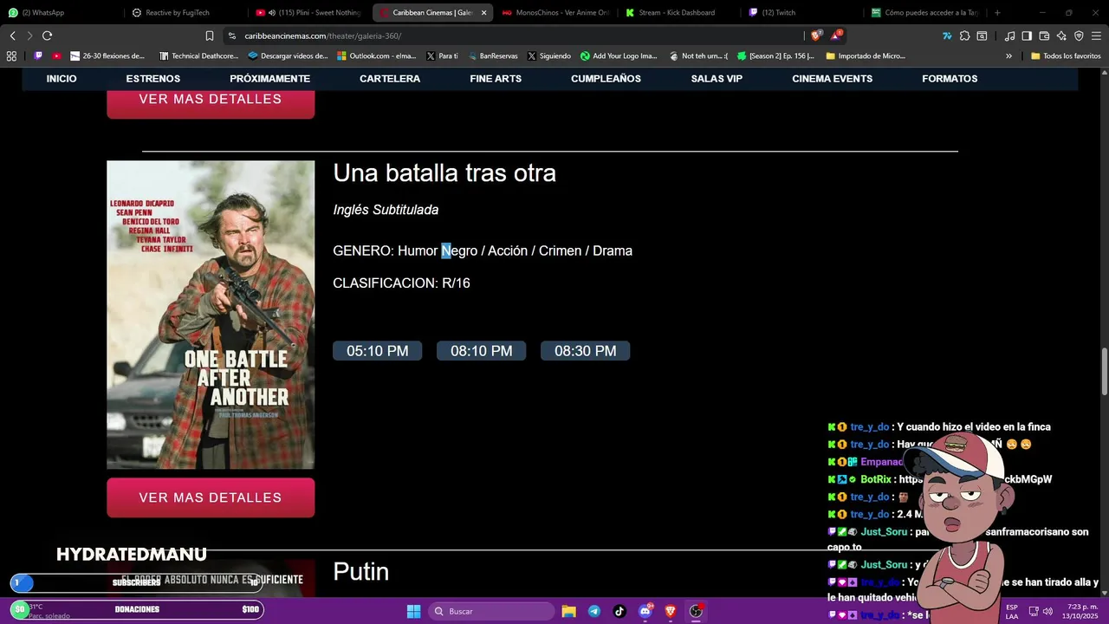Open the CARTELERA menu item

(390, 79)
